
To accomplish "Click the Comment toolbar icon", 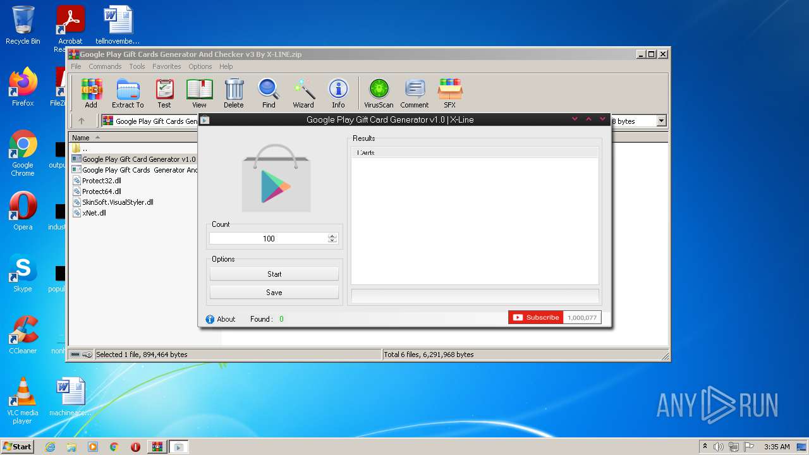I will (x=415, y=94).
